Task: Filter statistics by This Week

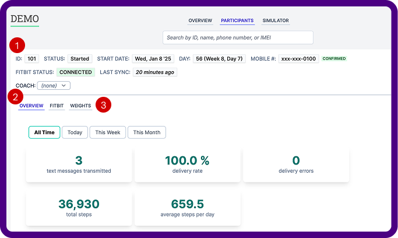Action: pos(108,132)
